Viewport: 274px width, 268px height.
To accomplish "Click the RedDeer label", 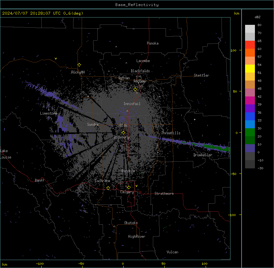I will tap(140, 81).
